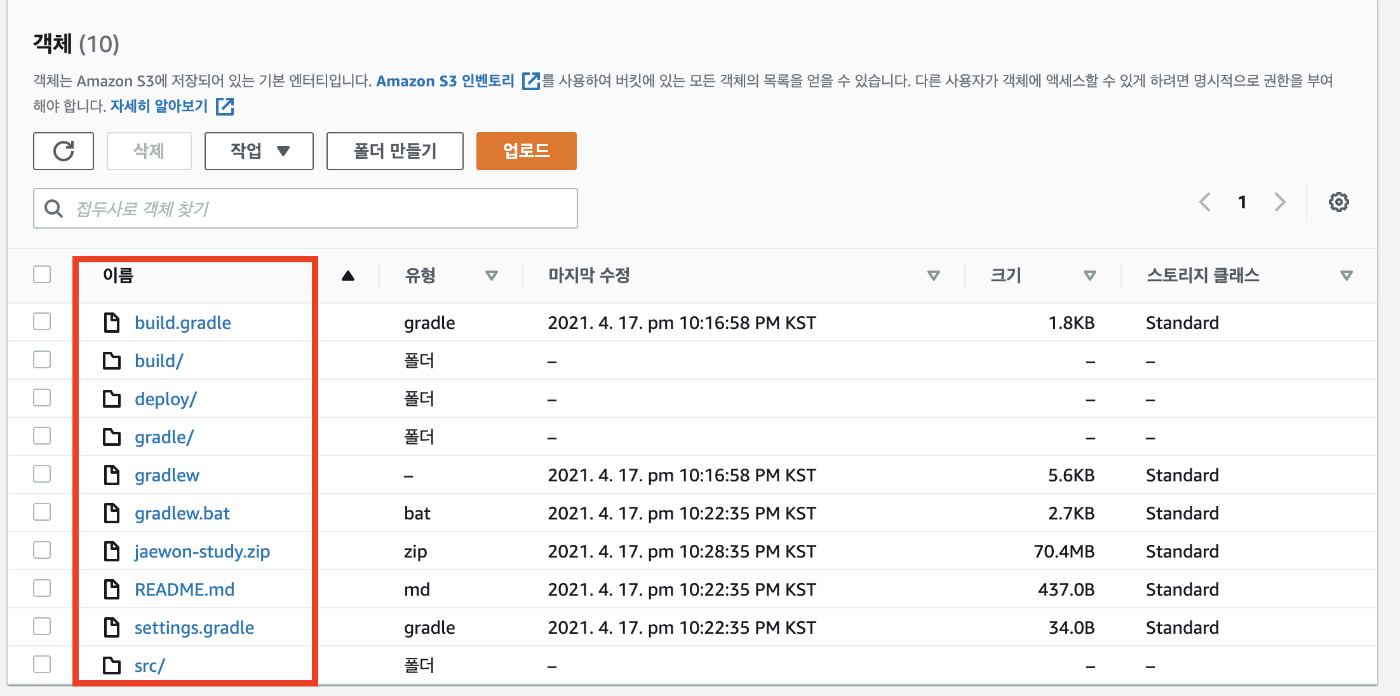The height and width of the screenshot is (696, 1400).
Task: Click the folder icon beside deploy/
Action: pyautogui.click(x=112, y=399)
